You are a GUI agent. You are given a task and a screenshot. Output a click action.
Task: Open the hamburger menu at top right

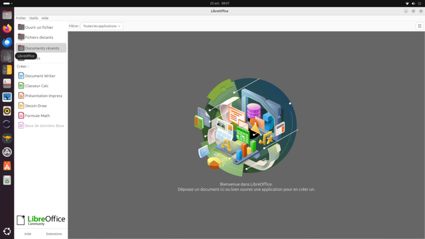click(419, 26)
